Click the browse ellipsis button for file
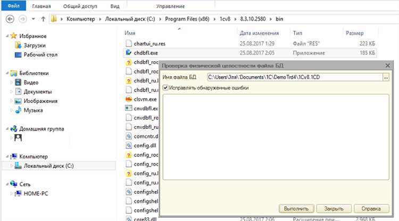Image resolution: width=399 pixels, height=221 pixels. point(386,77)
